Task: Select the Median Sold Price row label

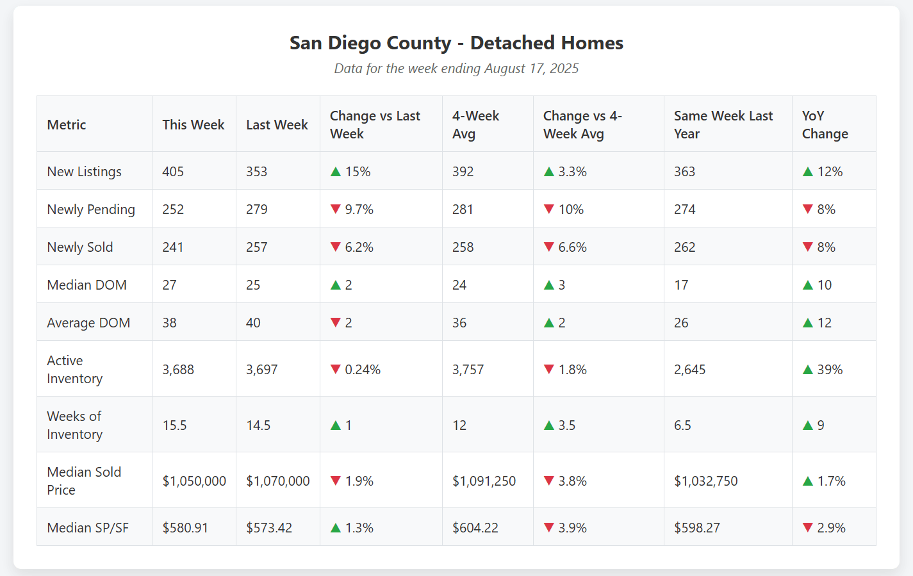Action: [x=84, y=481]
